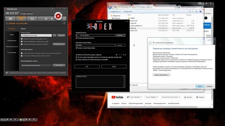
Task: Check the box beside the Bandicam resolution text
Action: coord(7,23)
